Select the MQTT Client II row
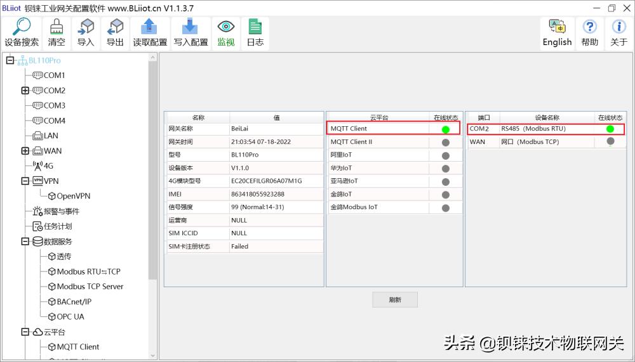This screenshot has width=635, height=362. click(395, 142)
